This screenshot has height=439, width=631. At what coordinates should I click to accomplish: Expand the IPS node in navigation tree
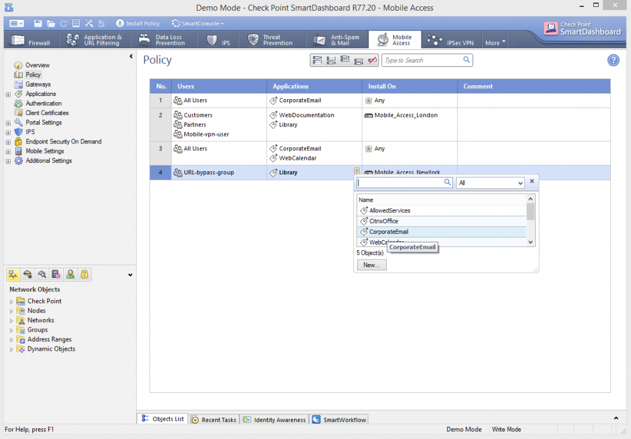pyautogui.click(x=8, y=133)
